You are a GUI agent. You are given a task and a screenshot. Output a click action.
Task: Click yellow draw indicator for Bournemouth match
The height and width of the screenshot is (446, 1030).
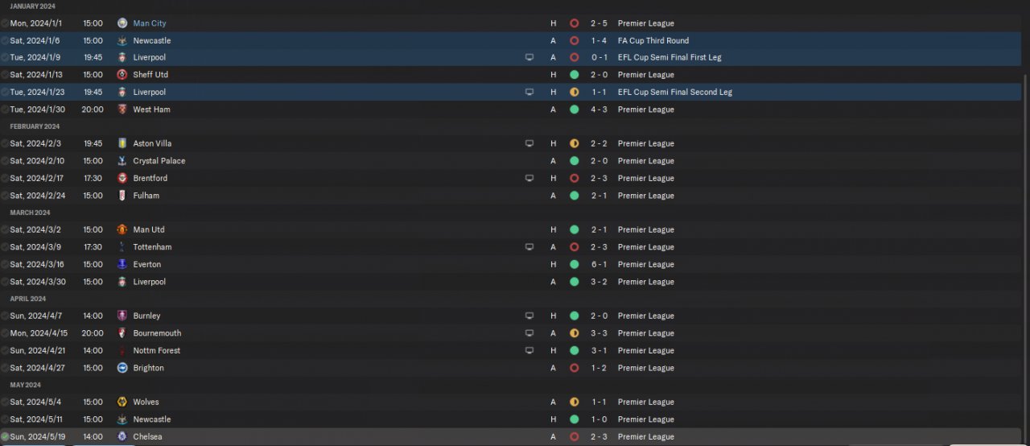(x=574, y=333)
